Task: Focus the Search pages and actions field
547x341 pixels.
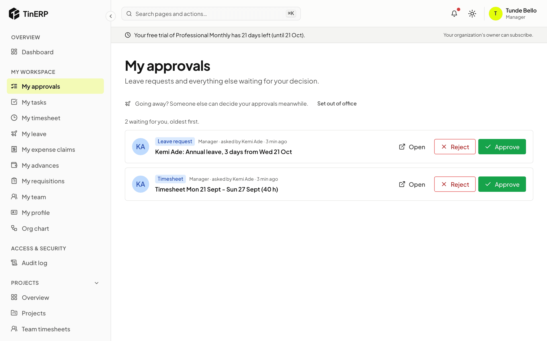Action: pos(211,14)
